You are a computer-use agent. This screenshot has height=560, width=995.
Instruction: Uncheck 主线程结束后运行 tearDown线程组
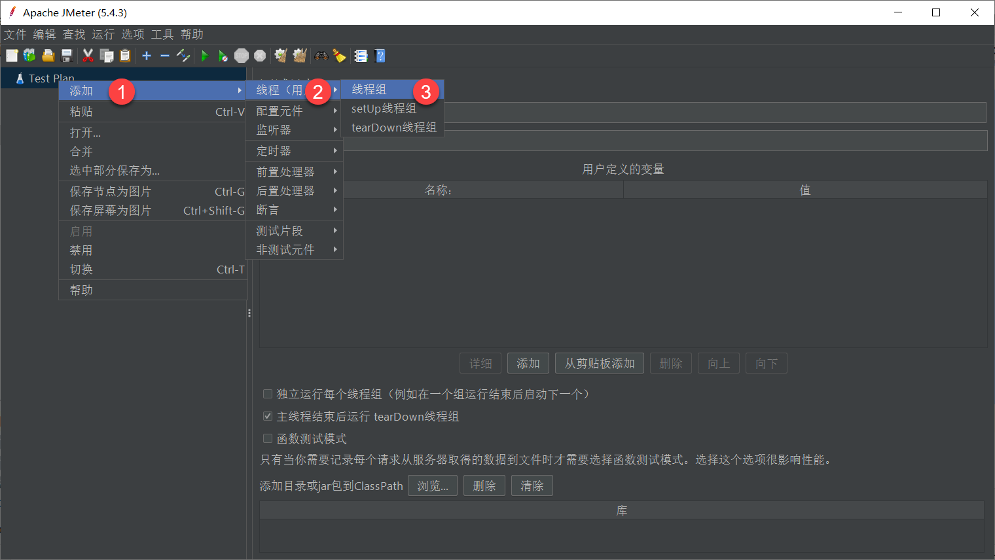point(268,416)
